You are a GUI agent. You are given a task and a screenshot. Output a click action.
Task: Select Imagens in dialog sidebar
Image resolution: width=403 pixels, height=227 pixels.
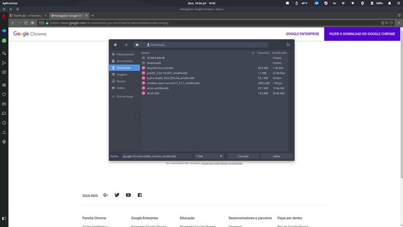pyautogui.click(x=125, y=75)
